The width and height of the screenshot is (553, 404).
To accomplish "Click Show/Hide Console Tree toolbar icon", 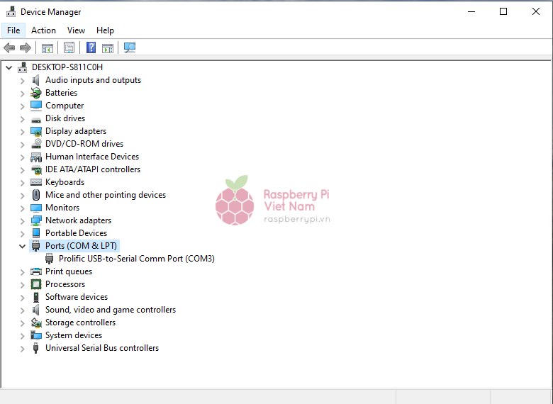I will click(48, 47).
